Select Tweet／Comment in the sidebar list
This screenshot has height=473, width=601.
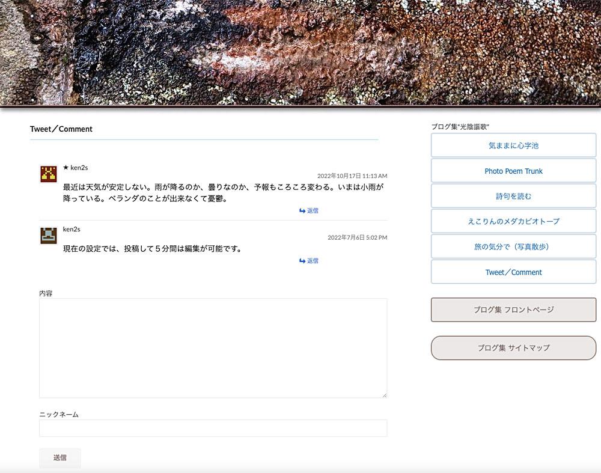(513, 272)
